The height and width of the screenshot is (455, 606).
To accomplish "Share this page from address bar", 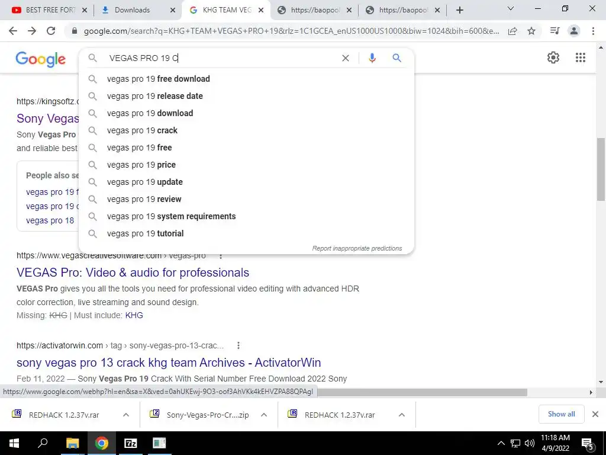I will [512, 31].
